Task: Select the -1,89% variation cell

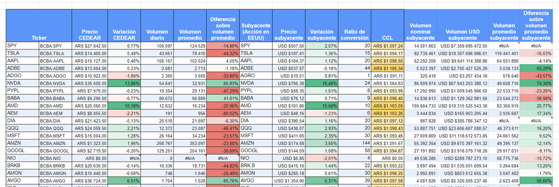Action: tap(124, 75)
